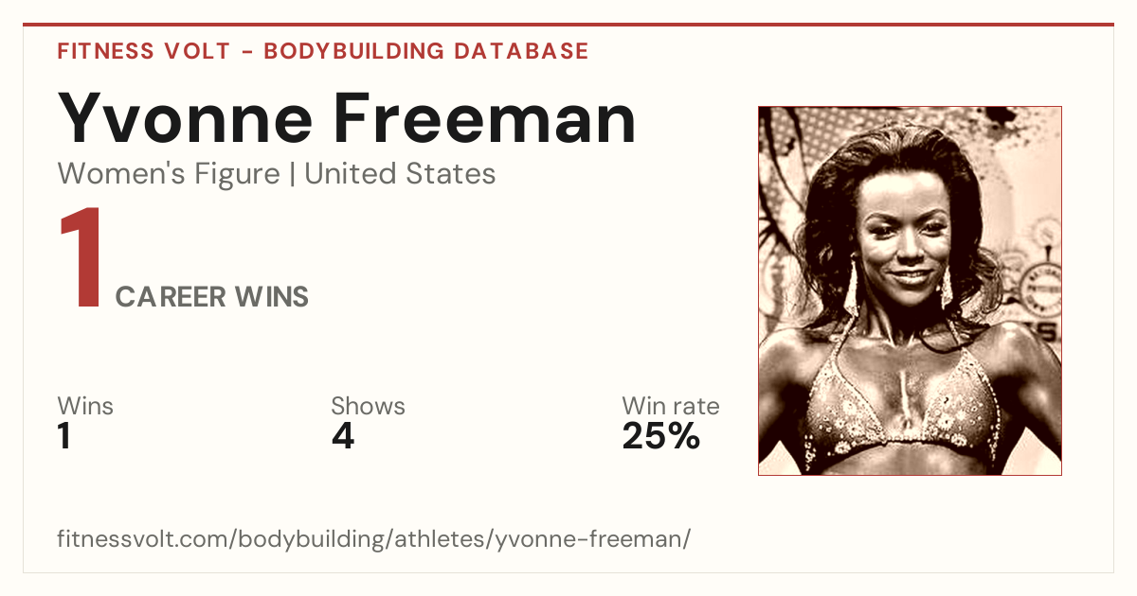The height and width of the screenshot is (596, 1137).
Task: Click the Wins stat label
Action: coord(85,407)
